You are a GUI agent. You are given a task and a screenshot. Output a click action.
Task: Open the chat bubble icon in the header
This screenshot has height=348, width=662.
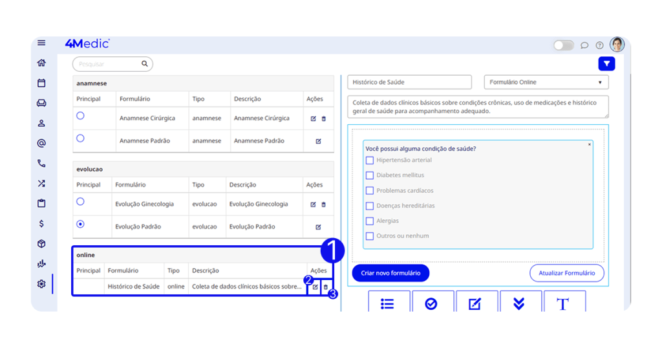[584, 45]
